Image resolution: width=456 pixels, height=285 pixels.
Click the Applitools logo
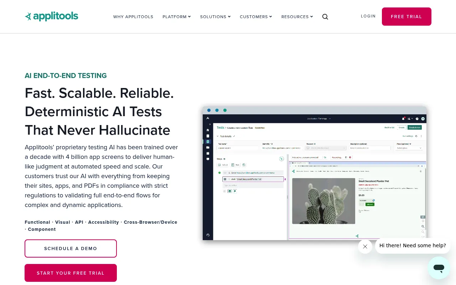coord(52,16)
